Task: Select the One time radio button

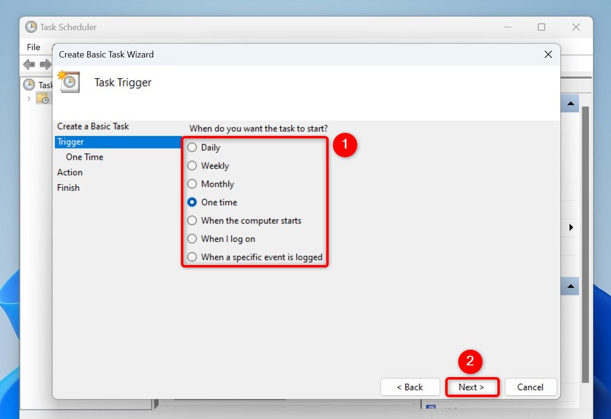Action: (212, 202)
